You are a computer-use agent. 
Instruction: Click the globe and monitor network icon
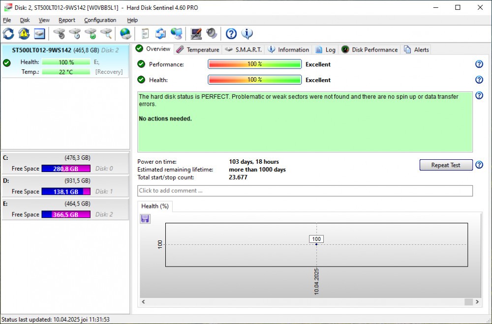(177, 33)
